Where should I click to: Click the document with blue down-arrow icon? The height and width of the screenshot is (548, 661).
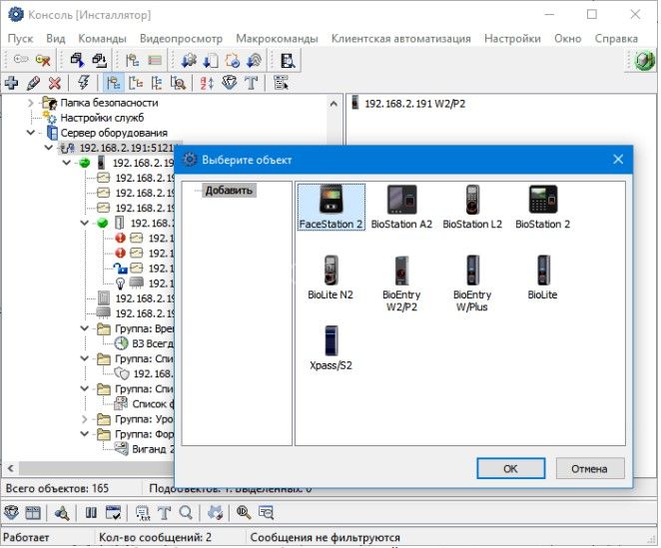[x=211, y=61]
